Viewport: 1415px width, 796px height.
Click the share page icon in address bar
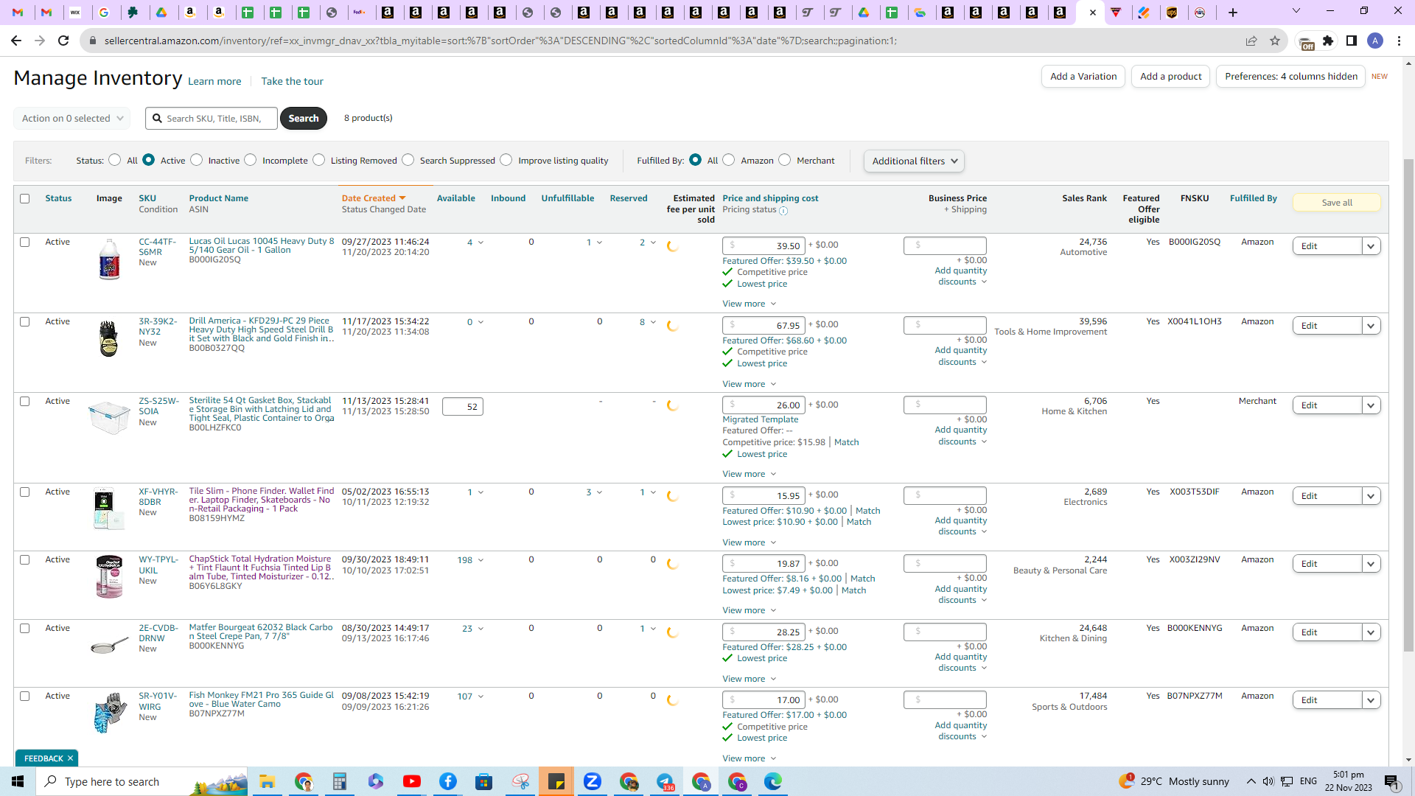point(1251,41)
